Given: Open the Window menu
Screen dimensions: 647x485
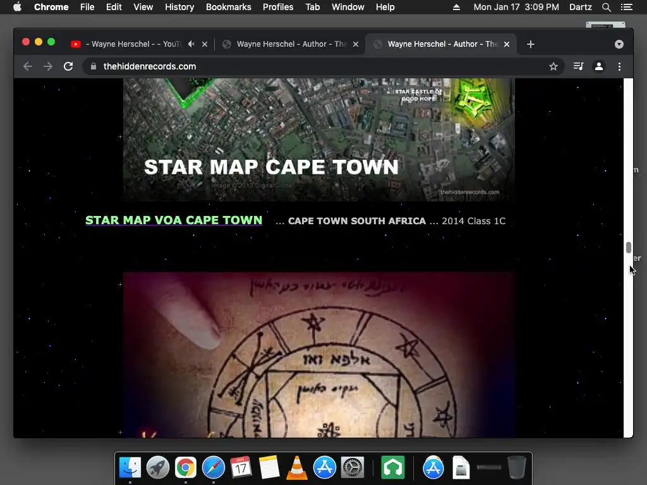Looking at the screenshot, I should 348,7.
